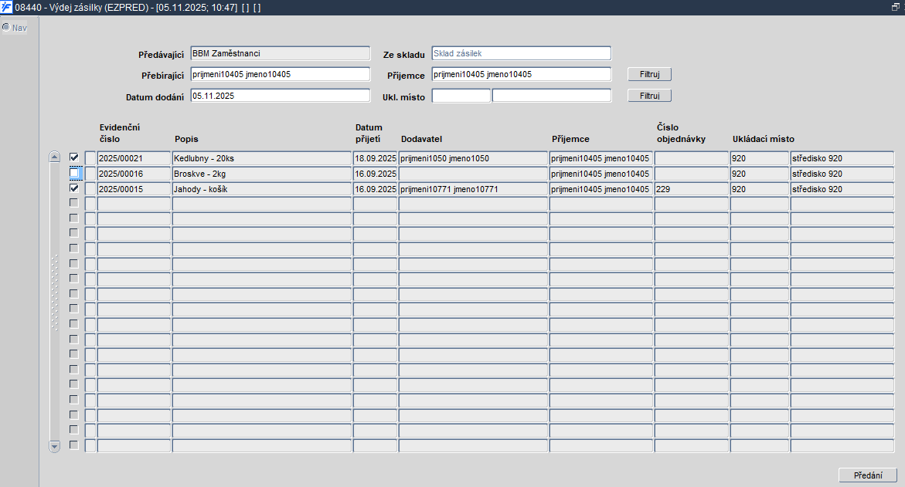Click the Filtruj button next to Ukl. místo

[649, 96]
